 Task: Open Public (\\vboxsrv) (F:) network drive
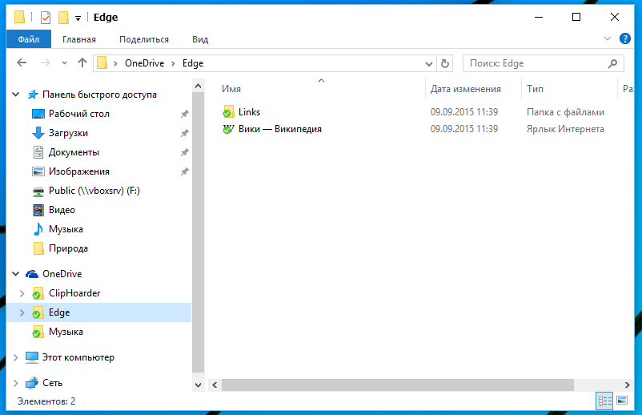click(94, 191)
